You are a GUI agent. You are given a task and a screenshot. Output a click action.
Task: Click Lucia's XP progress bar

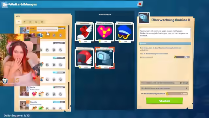tap(59, 87)
